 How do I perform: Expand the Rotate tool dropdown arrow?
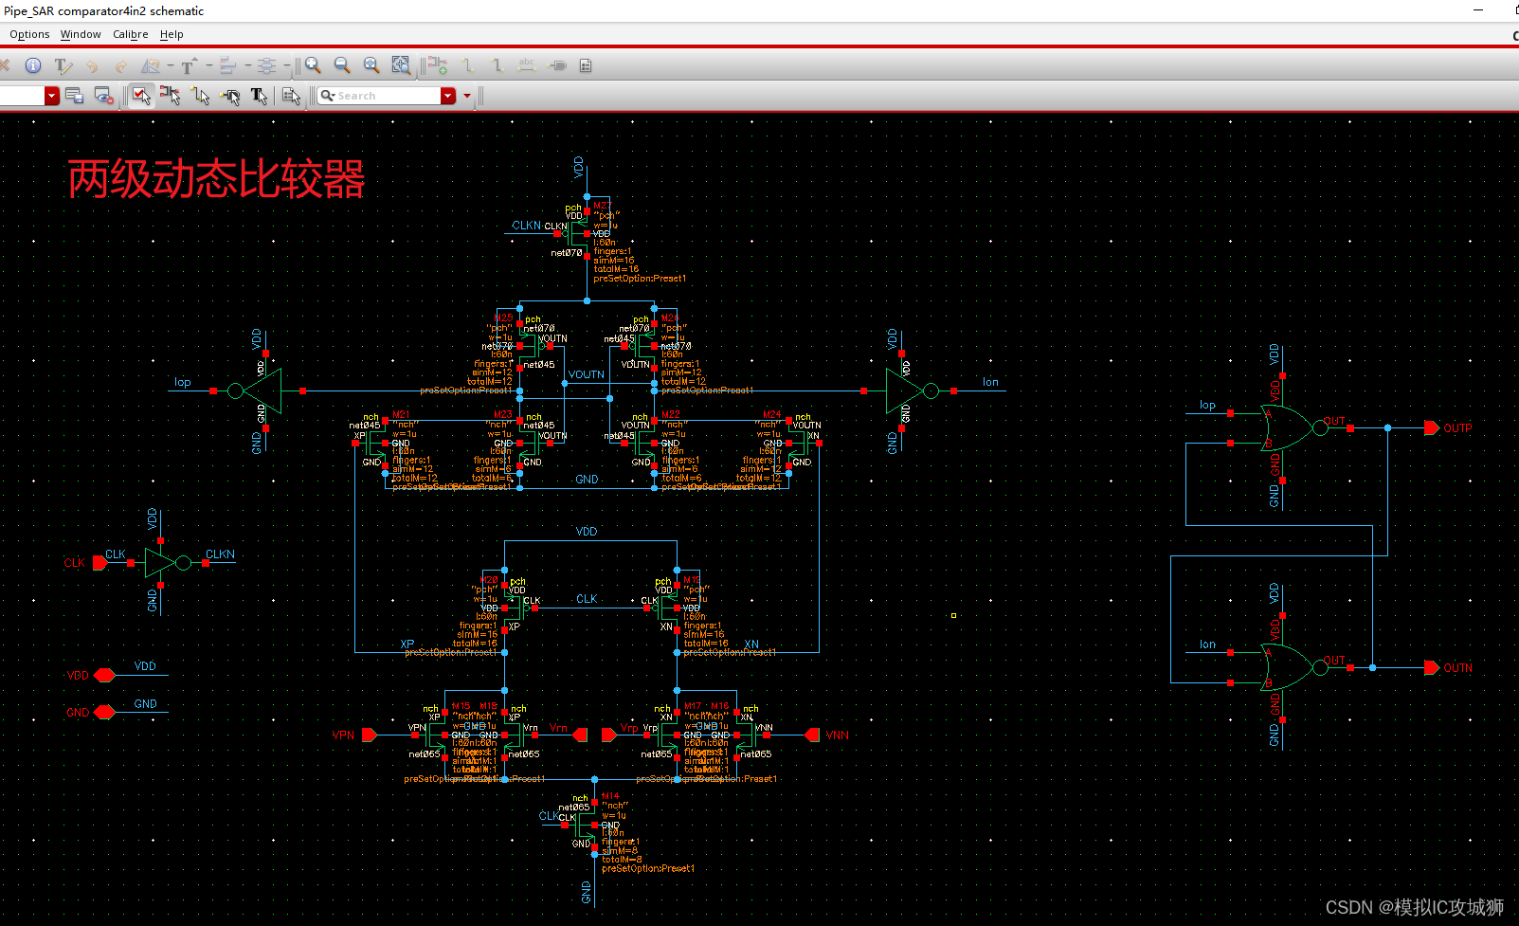pyautogui.click(x=171, y=65)
